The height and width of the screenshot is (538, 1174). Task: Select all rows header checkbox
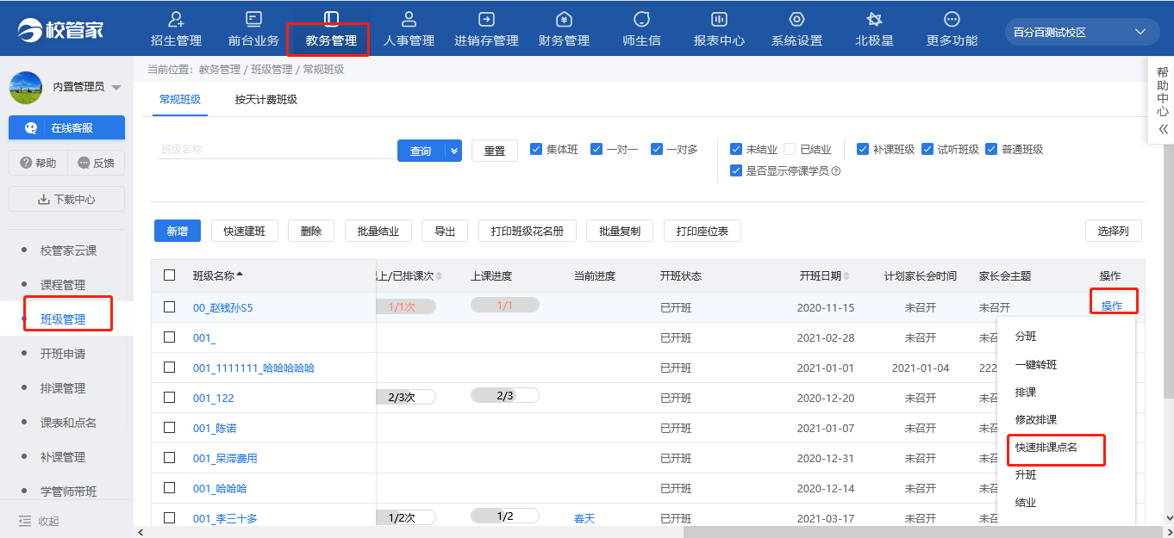point(170,275)
